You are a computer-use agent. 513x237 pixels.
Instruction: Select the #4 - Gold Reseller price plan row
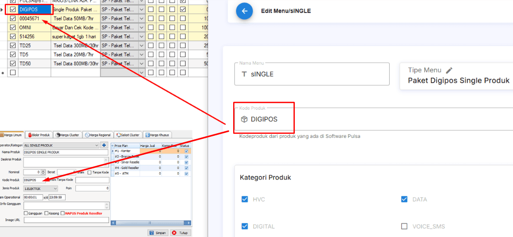151,168
